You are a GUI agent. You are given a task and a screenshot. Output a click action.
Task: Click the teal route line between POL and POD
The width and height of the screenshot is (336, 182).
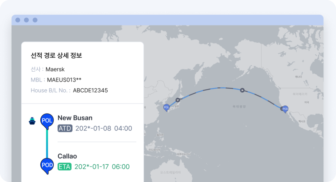point(47,144)
